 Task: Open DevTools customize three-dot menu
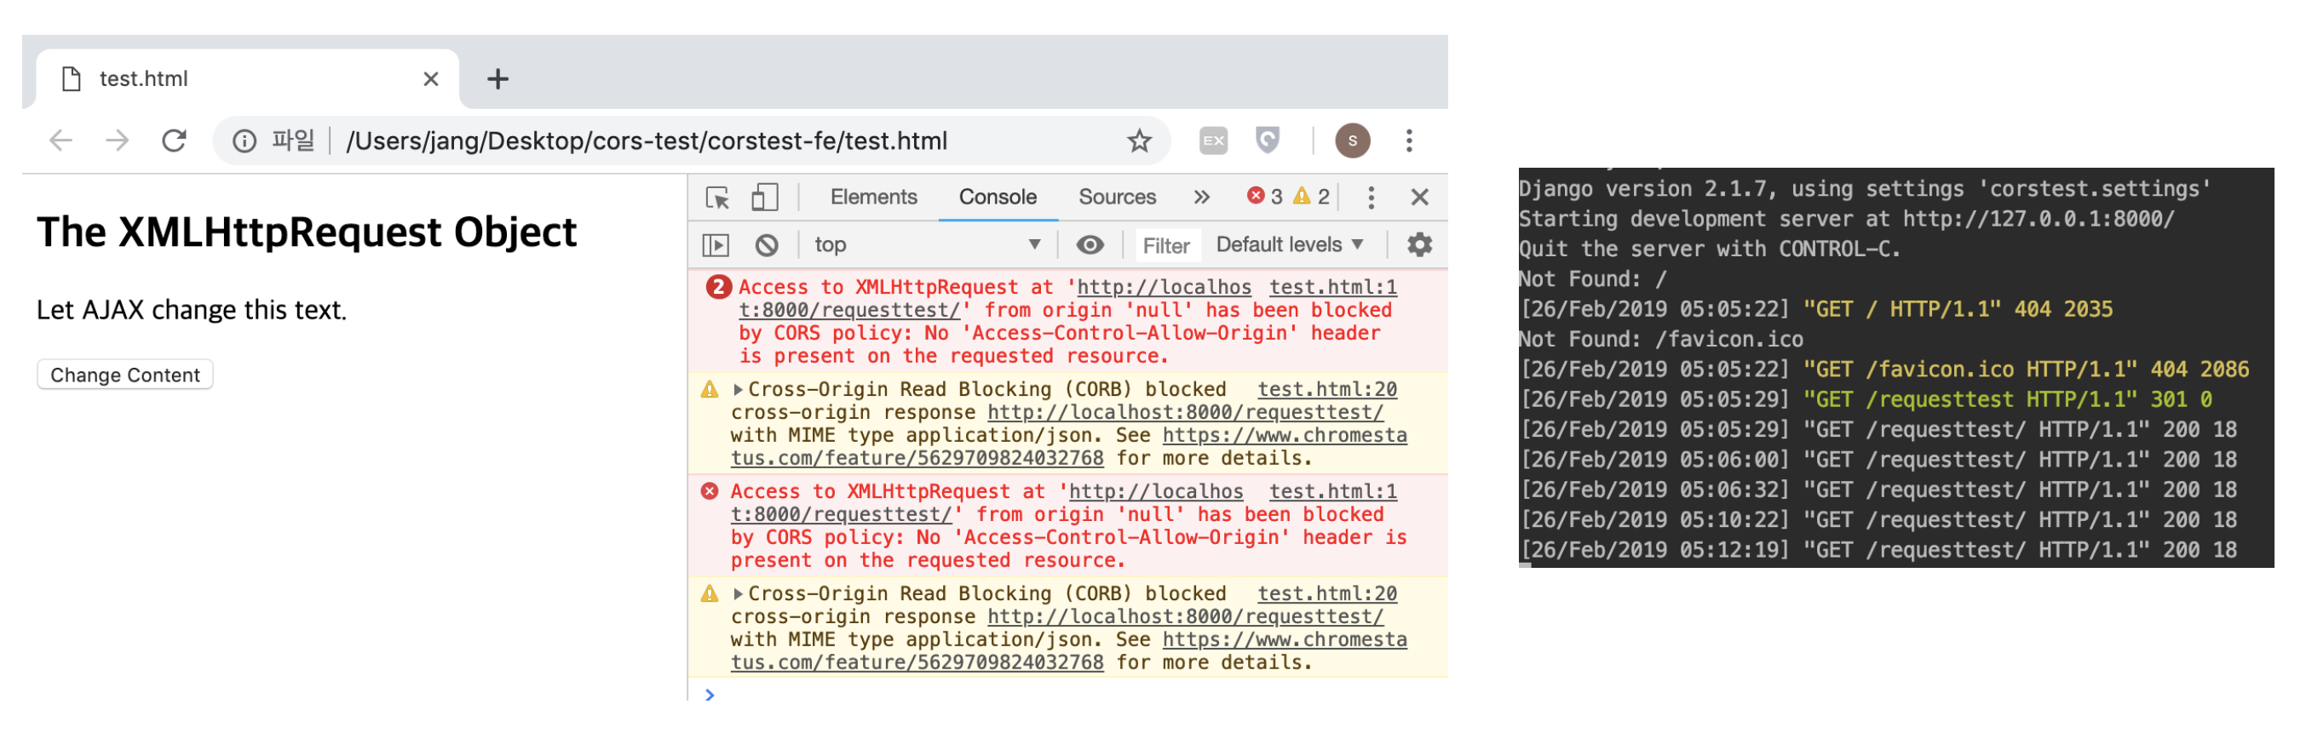tap(1371, 198)
